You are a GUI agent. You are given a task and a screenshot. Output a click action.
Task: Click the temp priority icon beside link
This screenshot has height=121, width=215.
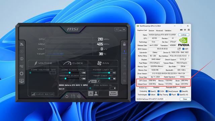point(98,81)
